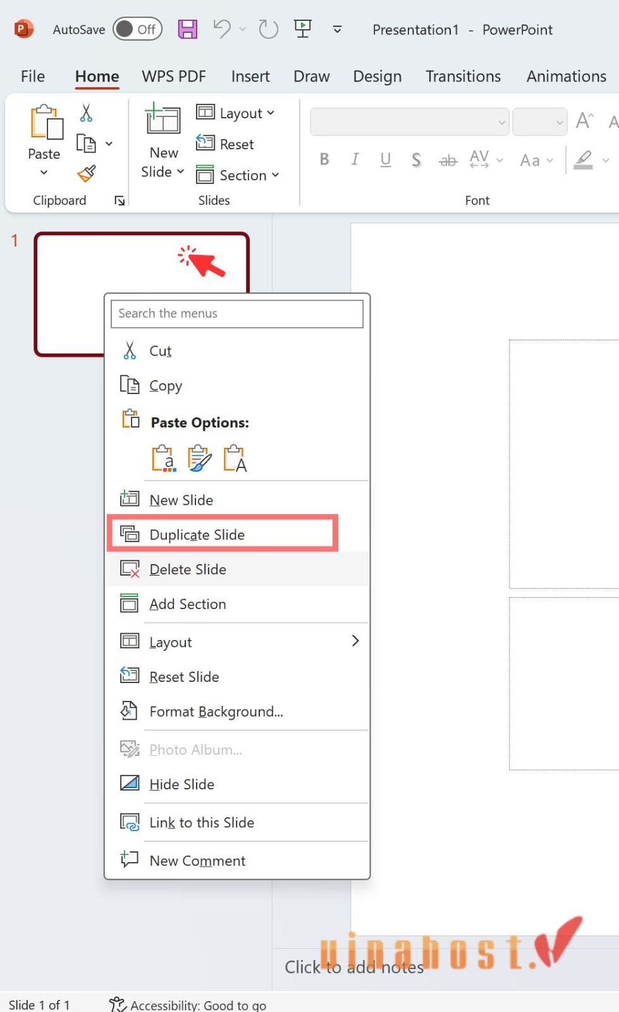Expand Layout submenu in context menu
619x1012 pixels.
[237, 642]
